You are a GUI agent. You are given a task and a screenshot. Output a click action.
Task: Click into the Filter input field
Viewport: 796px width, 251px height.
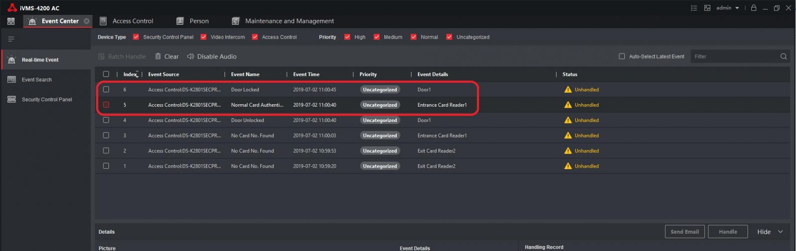pos(734,57)
